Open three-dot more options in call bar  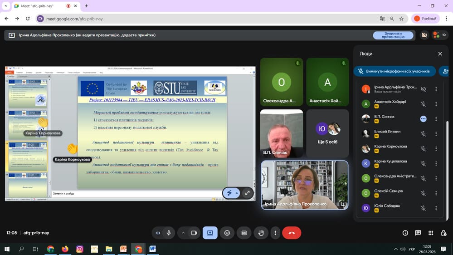coord(275,233)
